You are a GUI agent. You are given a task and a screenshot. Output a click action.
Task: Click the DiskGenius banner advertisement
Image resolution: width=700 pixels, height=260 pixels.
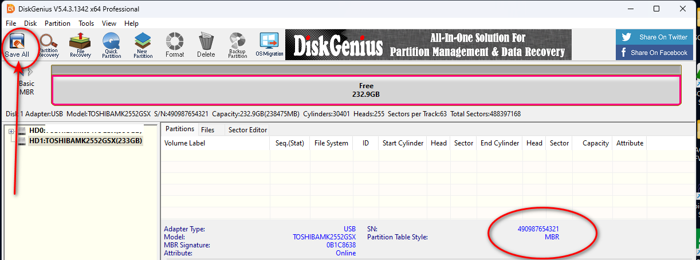tap(428, 45)
